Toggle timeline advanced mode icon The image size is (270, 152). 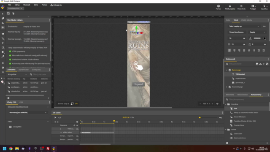pos(220,117)
